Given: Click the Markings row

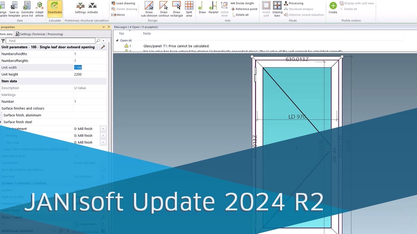Looking at the screenshot, I should point(53,95).
